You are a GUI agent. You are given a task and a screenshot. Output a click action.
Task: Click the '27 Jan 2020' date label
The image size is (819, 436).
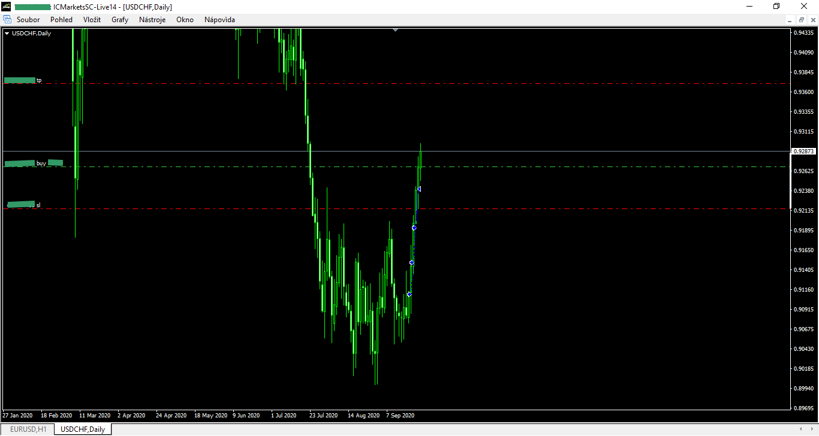[x=17, y=415]
